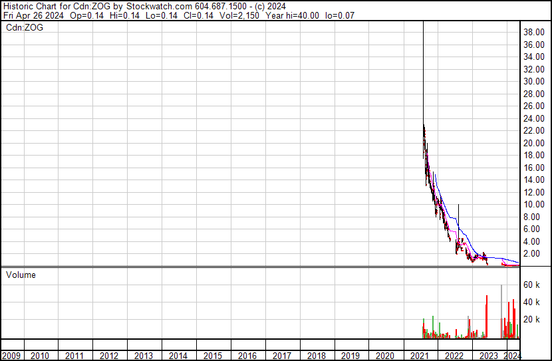Click the Volume panel title
The image size is (552, 361).
click(21, 275)
